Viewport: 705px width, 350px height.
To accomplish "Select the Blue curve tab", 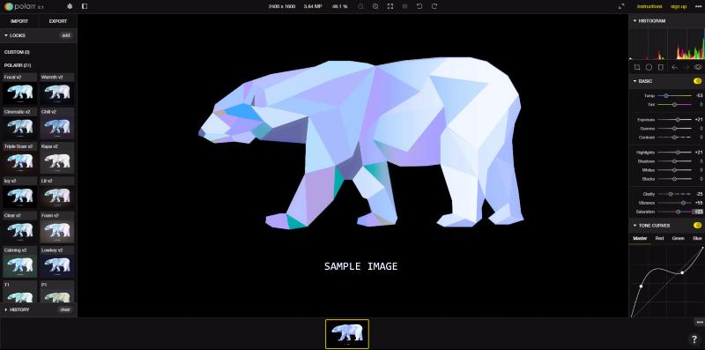I will (x=697, y=238).
